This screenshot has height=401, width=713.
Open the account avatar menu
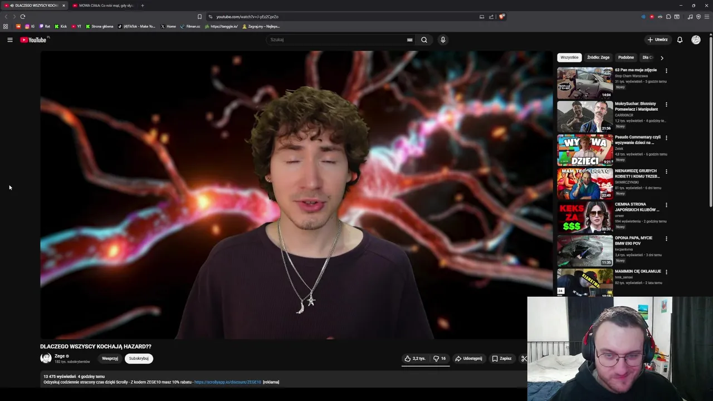[696, 40]
